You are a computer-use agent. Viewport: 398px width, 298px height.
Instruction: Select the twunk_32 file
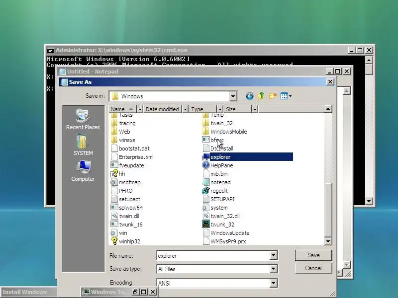click(218, 224)
